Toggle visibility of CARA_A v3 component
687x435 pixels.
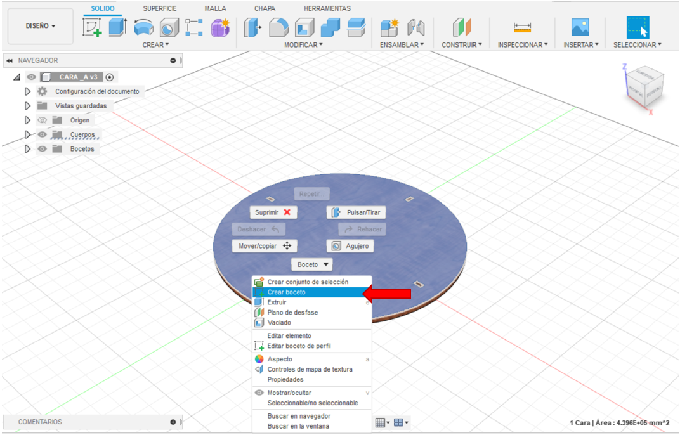click(x=31, y=77)
